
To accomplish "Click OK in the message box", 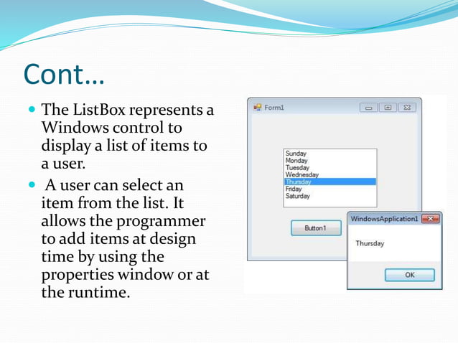I will click(x=409, y=275).
